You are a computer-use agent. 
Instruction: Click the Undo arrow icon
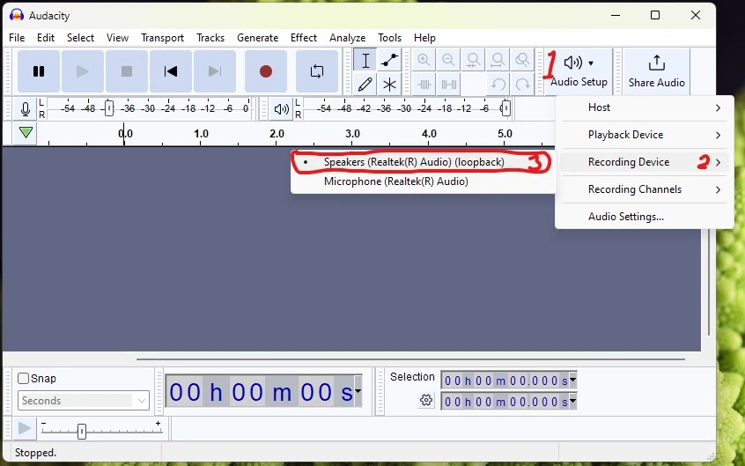(498, 85)
